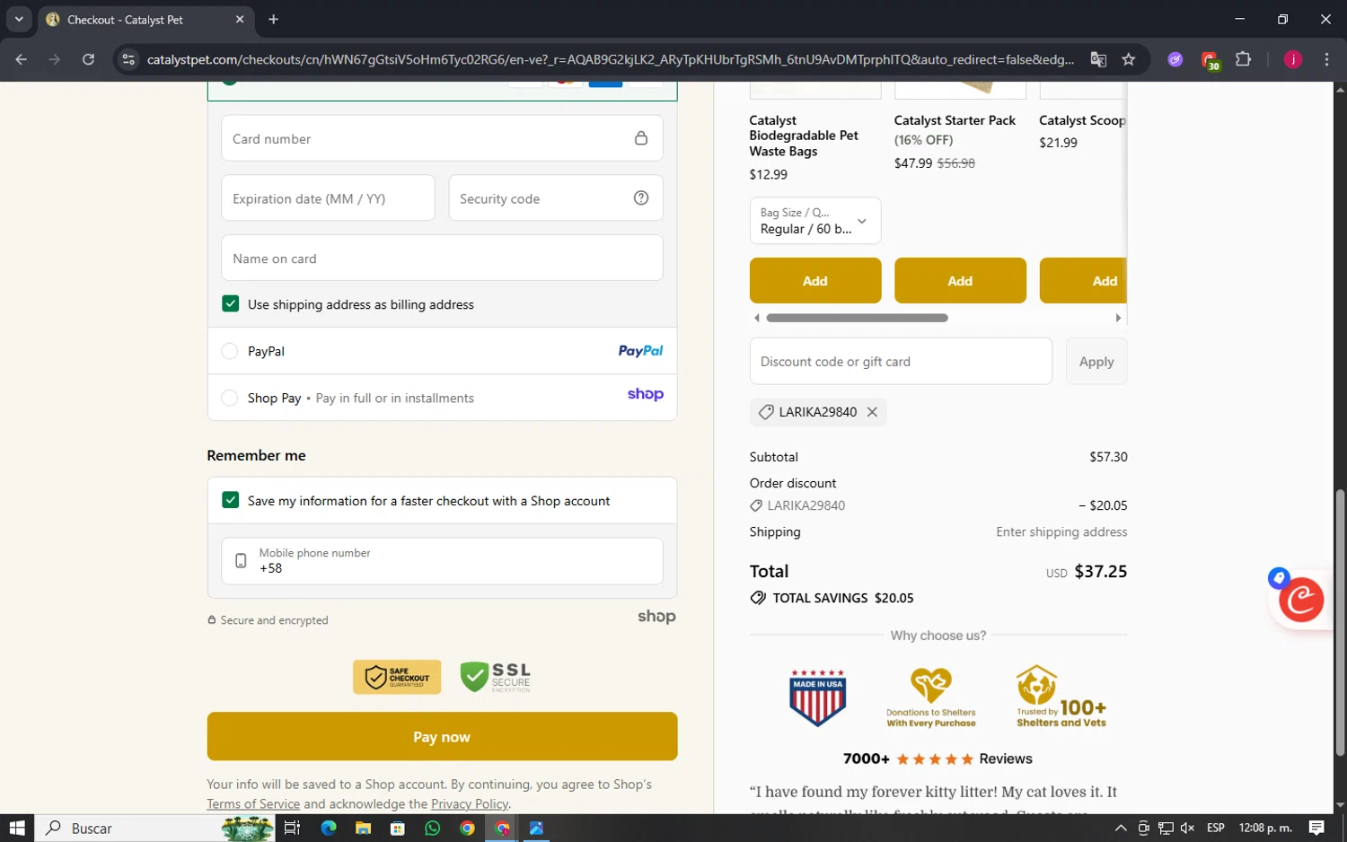
Task: Click the ESP language indicator
Action: (x=1215, y=828)
